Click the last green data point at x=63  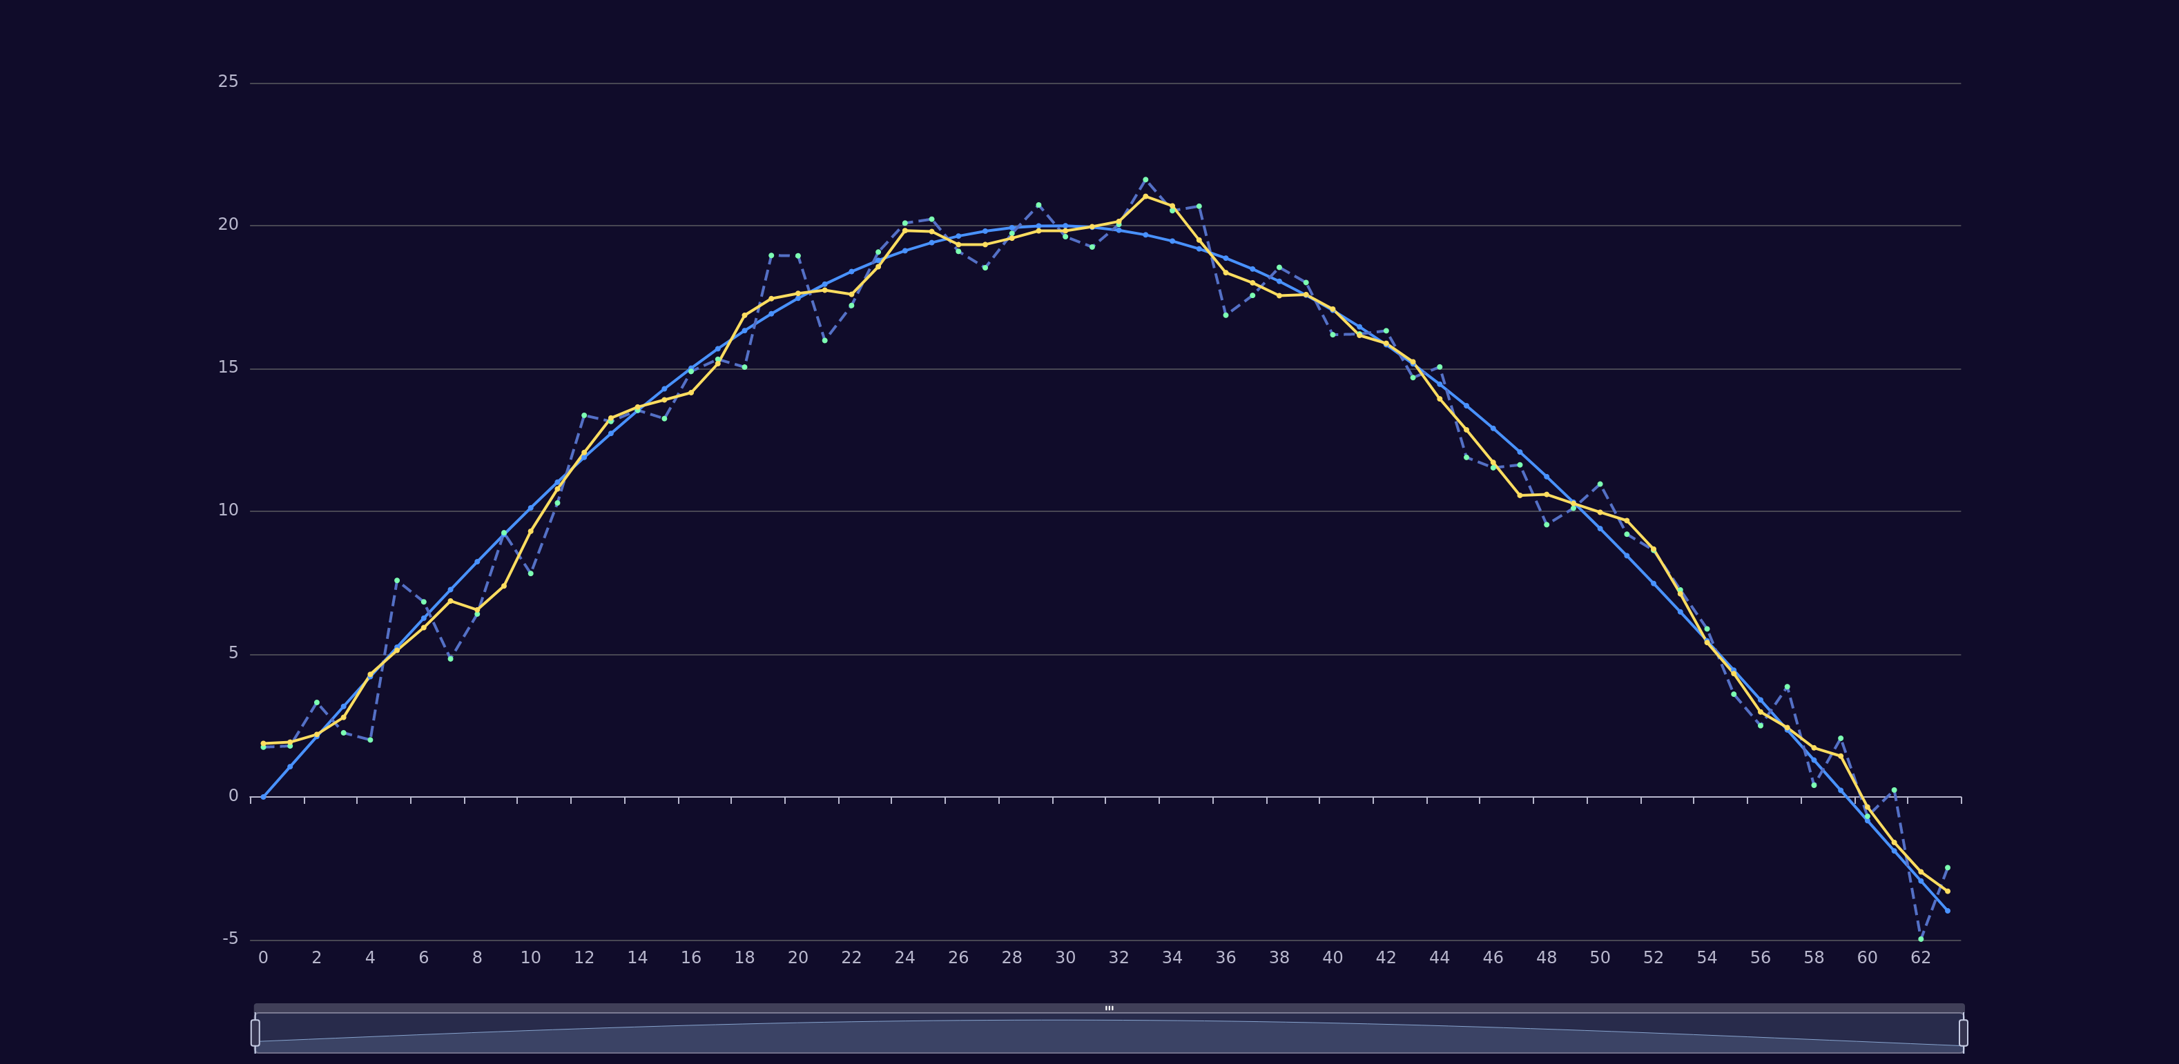[x=1947, y=867]
